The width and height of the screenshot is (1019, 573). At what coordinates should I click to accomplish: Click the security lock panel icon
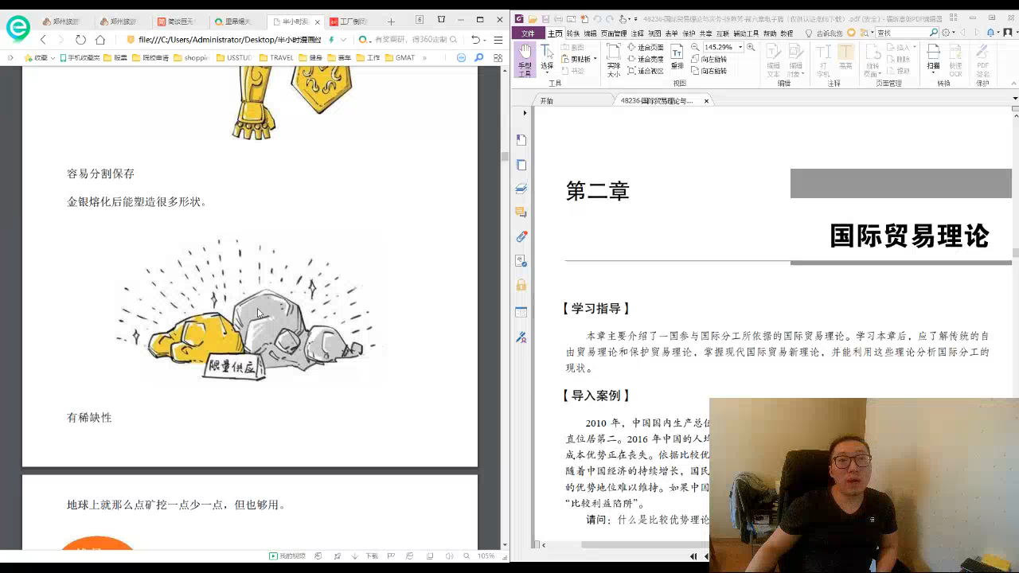521,285
